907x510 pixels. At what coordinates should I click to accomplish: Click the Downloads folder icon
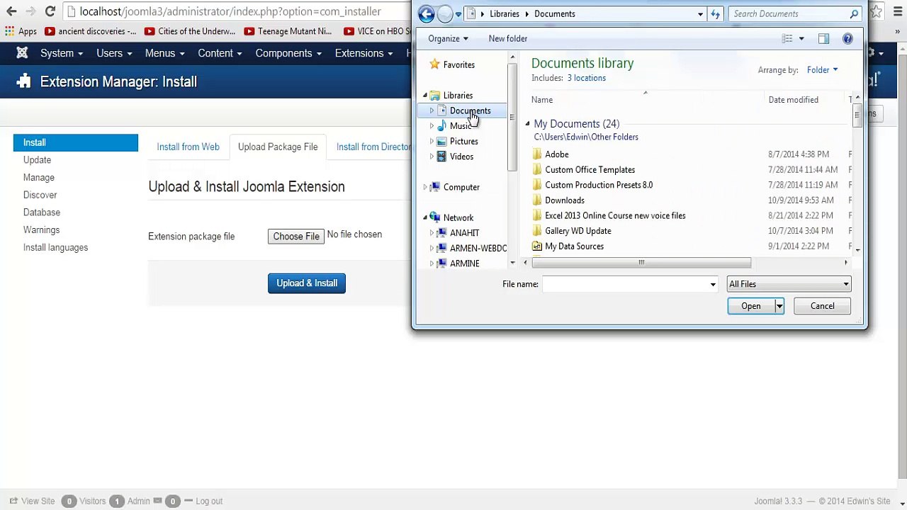(537, 200)
